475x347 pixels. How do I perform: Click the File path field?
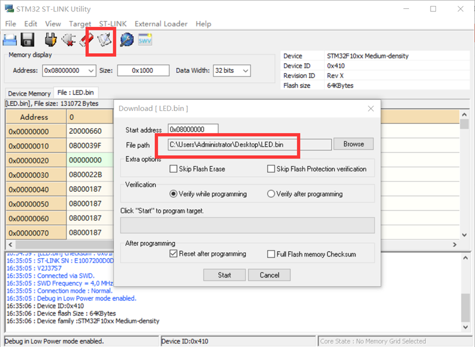[x=250, y=145]
